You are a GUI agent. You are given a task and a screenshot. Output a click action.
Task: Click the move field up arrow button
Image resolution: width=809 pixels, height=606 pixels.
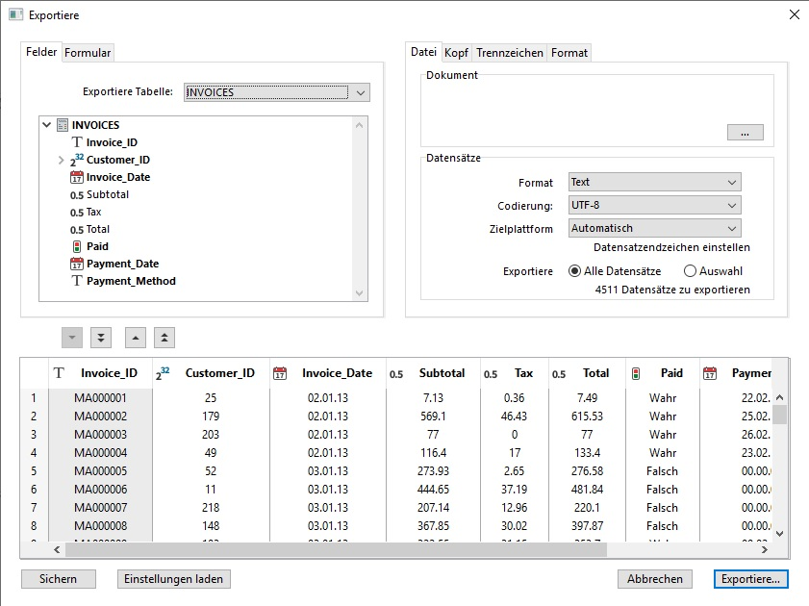(x=137, y=338)
